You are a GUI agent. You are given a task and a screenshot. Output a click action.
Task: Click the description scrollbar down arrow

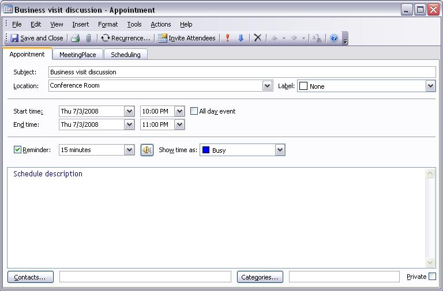click(430, 262)
